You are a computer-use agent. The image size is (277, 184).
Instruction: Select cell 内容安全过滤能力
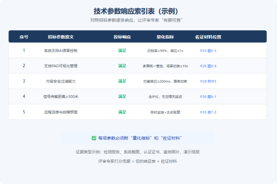coord(61,81)
